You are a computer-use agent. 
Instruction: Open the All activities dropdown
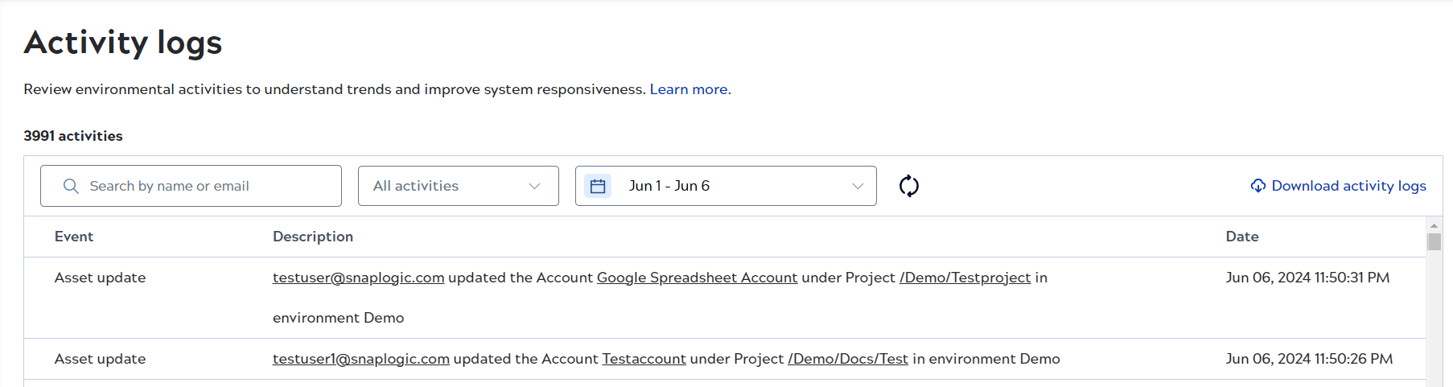[x=458, y=186]
